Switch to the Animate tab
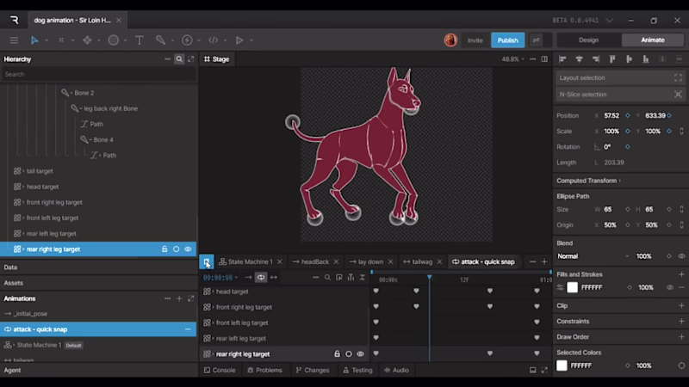 653,40
